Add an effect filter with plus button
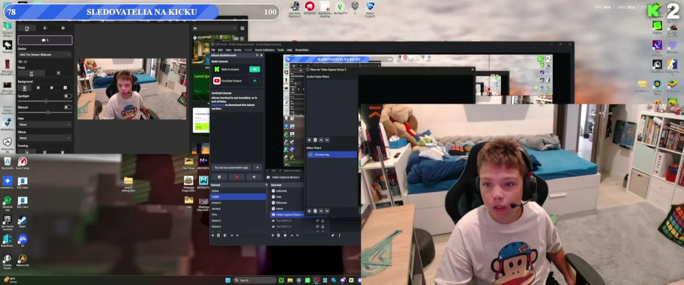The height and width of the screenshot is (285, 684). tap(309, 211)
